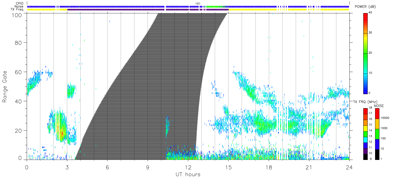Click the Range Gate axis title
393x181 pixels.
click(4, 87)
